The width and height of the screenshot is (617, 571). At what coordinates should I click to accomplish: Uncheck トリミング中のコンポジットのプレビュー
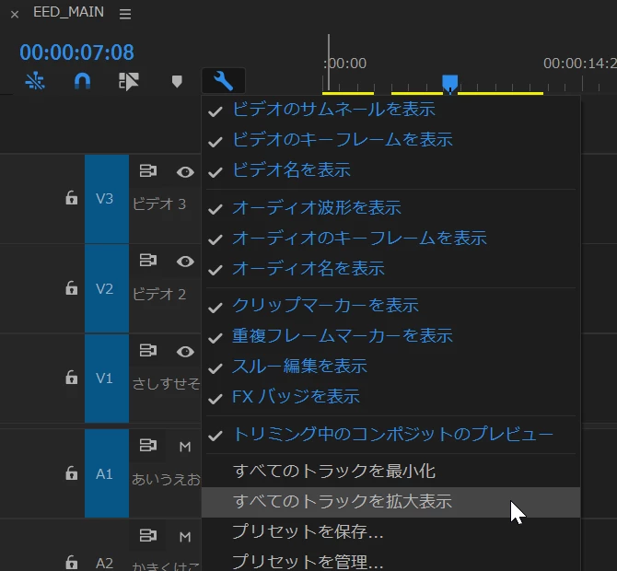coord(390,434)
